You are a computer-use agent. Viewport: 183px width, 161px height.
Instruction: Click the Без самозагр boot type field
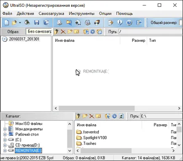pyautogui.click(x=39, y=31)
